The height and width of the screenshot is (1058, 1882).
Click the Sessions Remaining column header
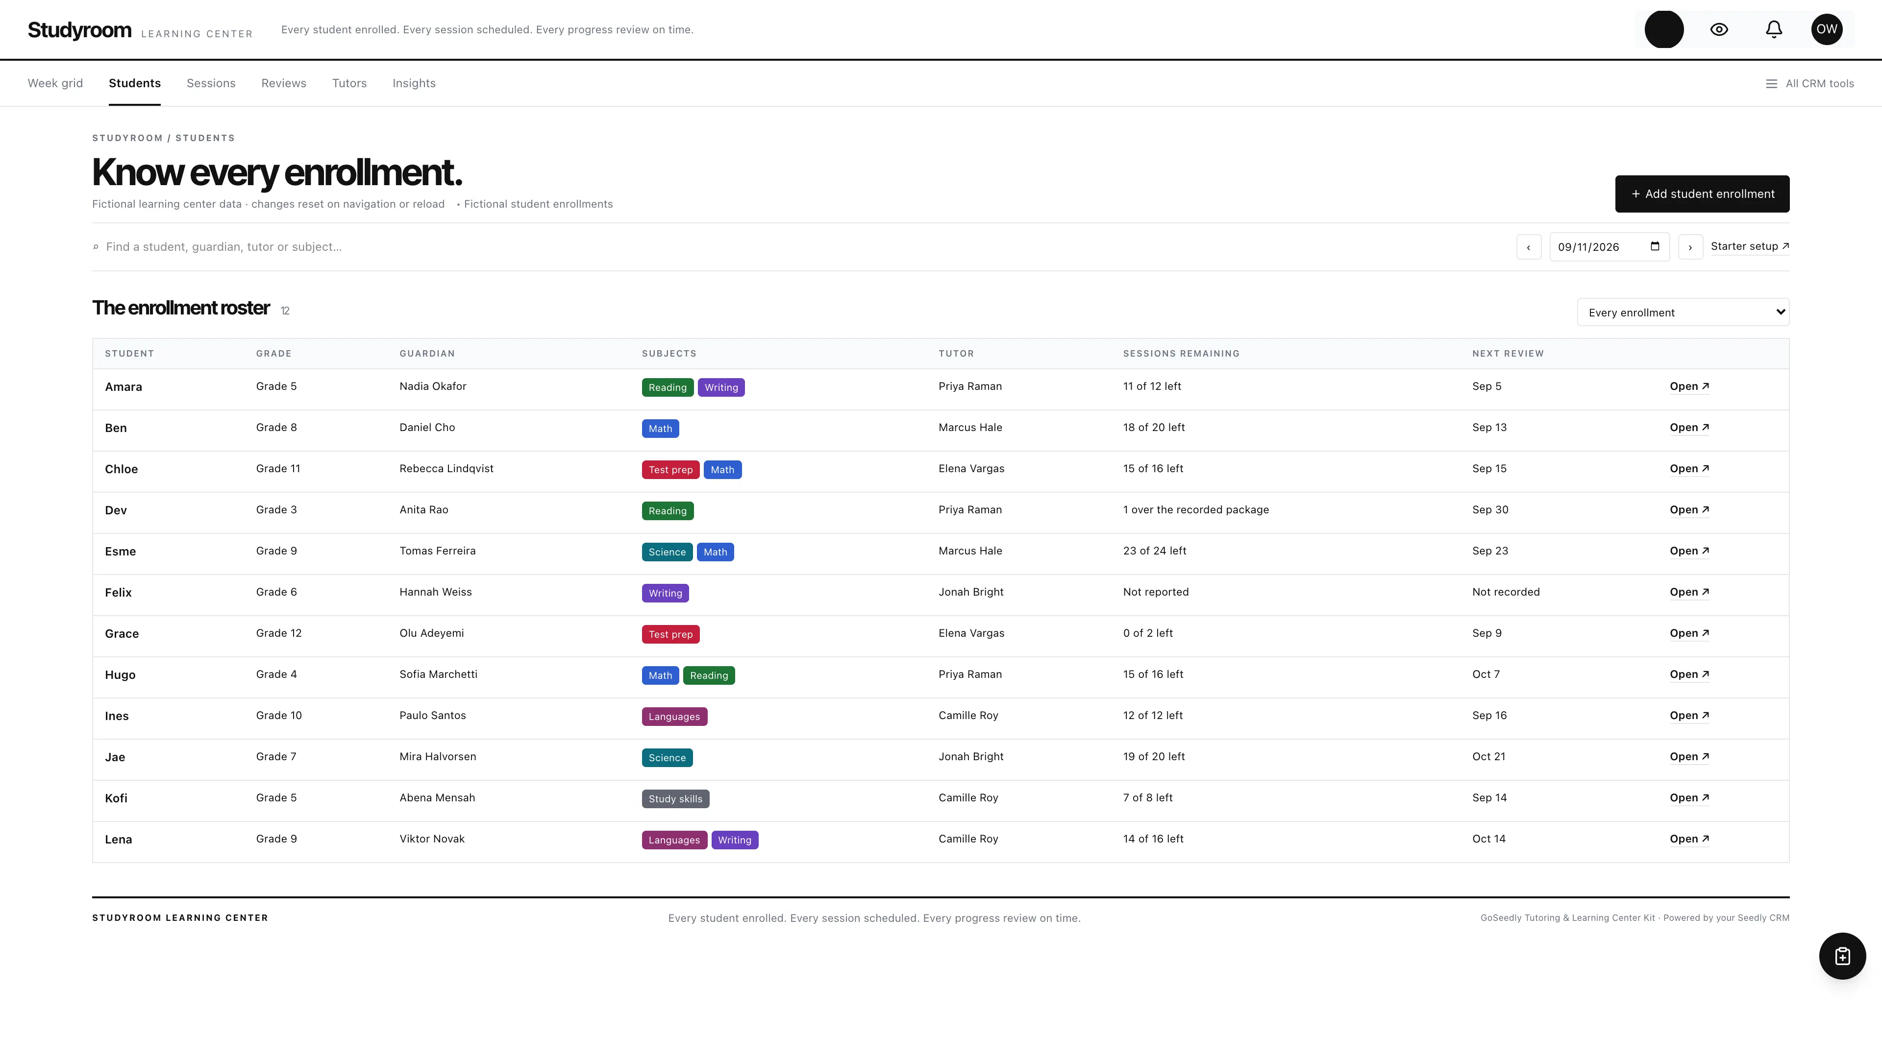tap(1181, 353)
